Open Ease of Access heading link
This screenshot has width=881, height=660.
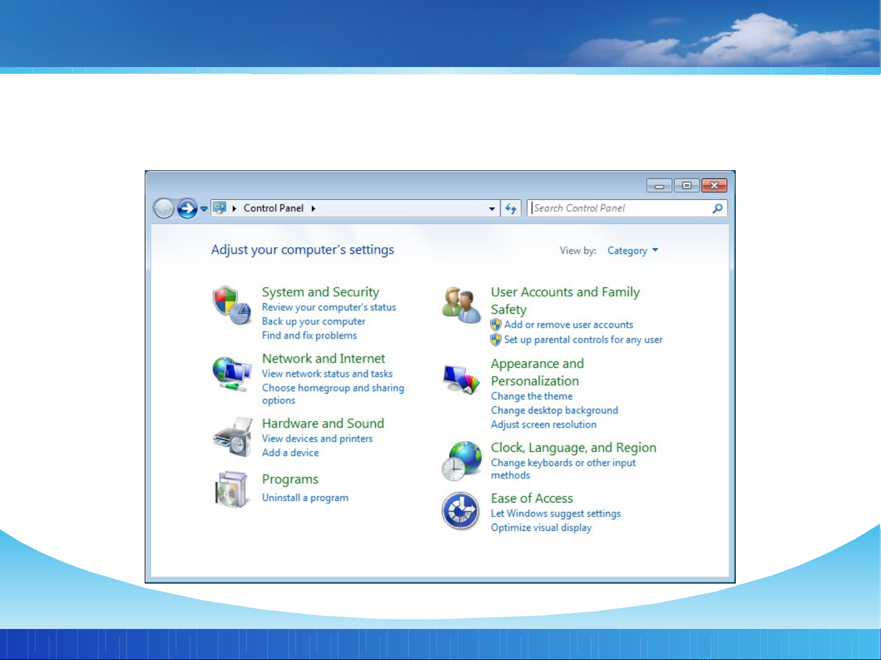532,499
